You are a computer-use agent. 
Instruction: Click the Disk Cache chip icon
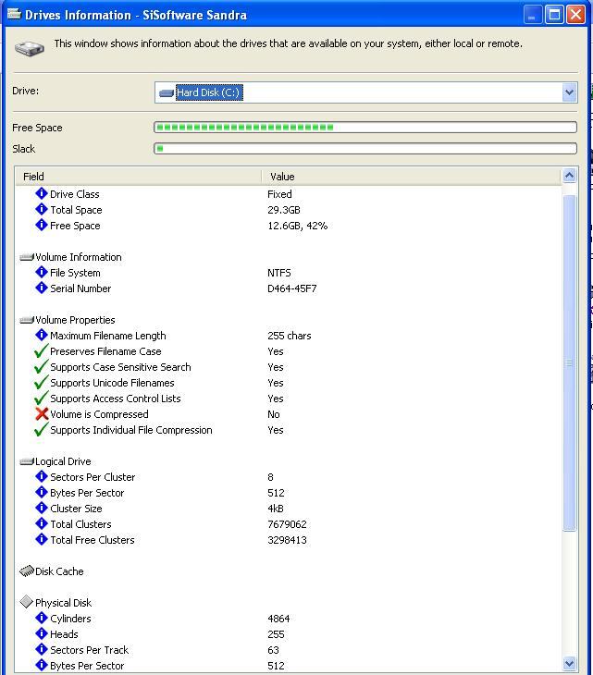[x=27, y=571]
